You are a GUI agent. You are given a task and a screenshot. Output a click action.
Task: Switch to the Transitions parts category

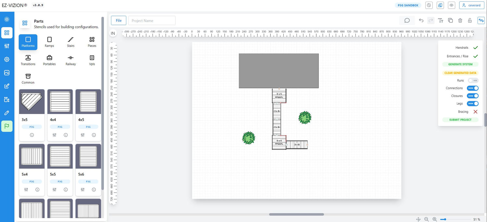click(28, 60)
